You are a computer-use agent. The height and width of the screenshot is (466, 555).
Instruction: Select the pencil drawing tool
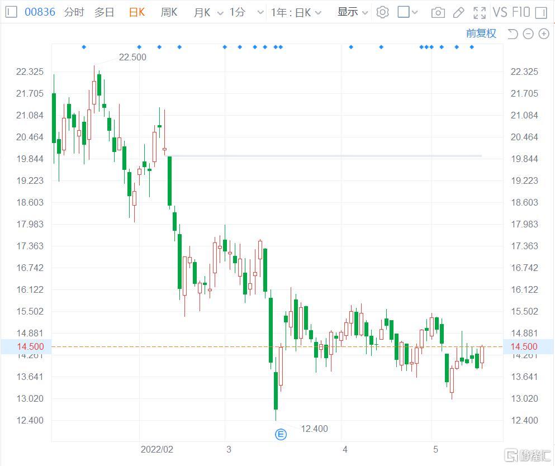[x=458, y=12]
